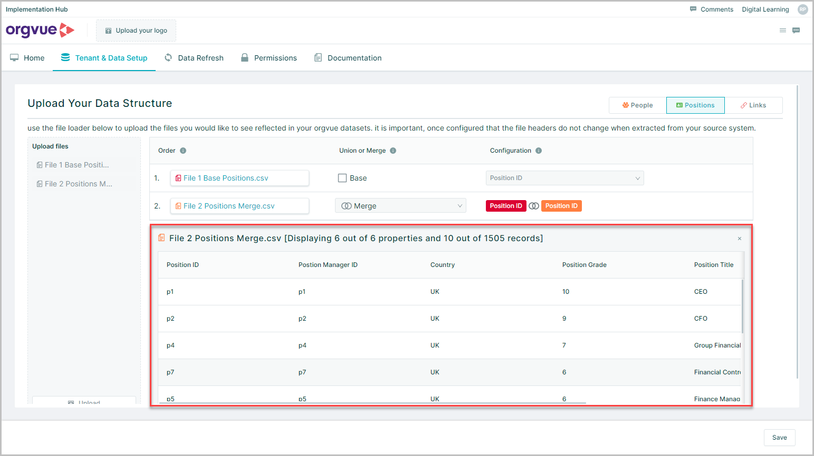814x456 pixels.
Task: Switch to the Home tab
Action: click(x=27, y=58)
